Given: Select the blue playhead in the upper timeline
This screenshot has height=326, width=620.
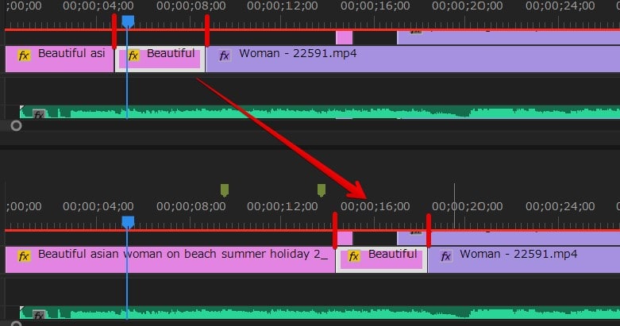Looking at the screenshot, I should tap(128, 22).
